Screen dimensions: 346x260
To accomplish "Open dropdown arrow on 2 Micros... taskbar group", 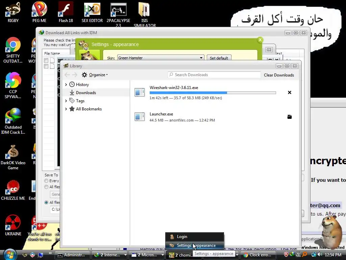I will [x=163, y=255].
